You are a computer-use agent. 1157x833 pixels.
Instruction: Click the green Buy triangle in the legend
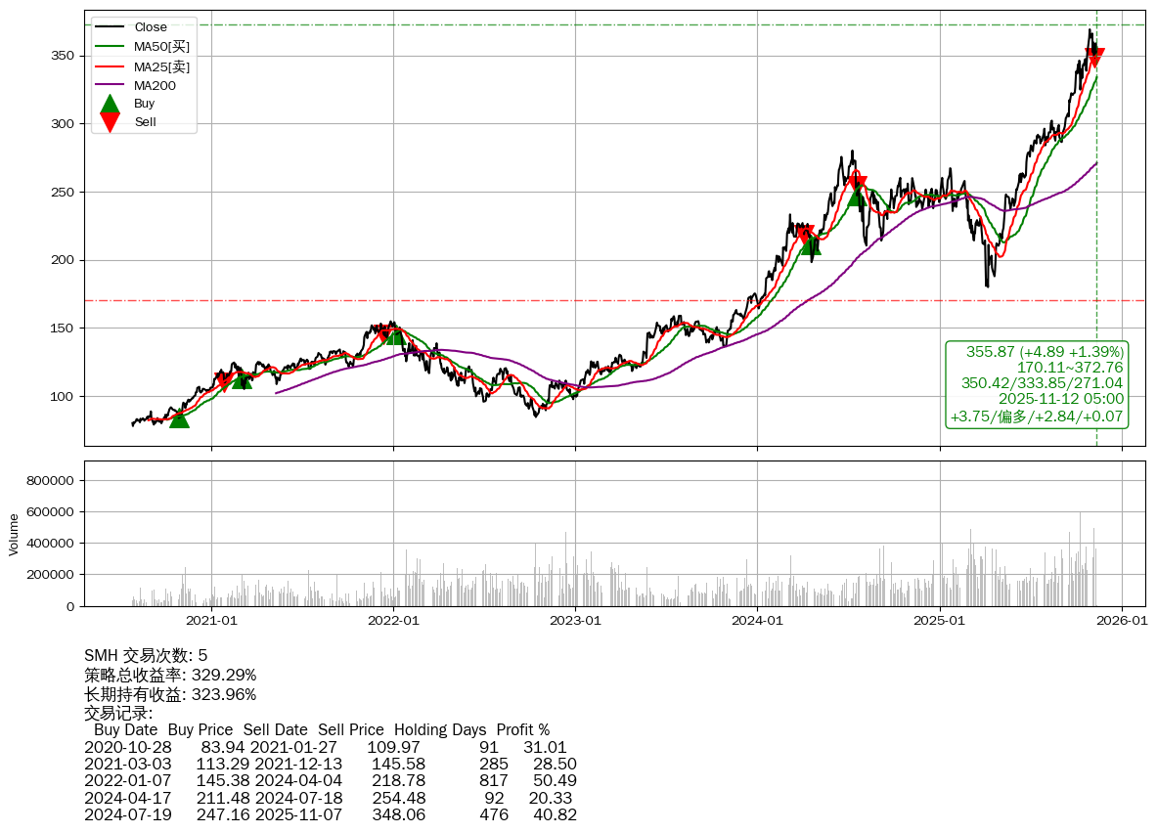coord(111,104)
